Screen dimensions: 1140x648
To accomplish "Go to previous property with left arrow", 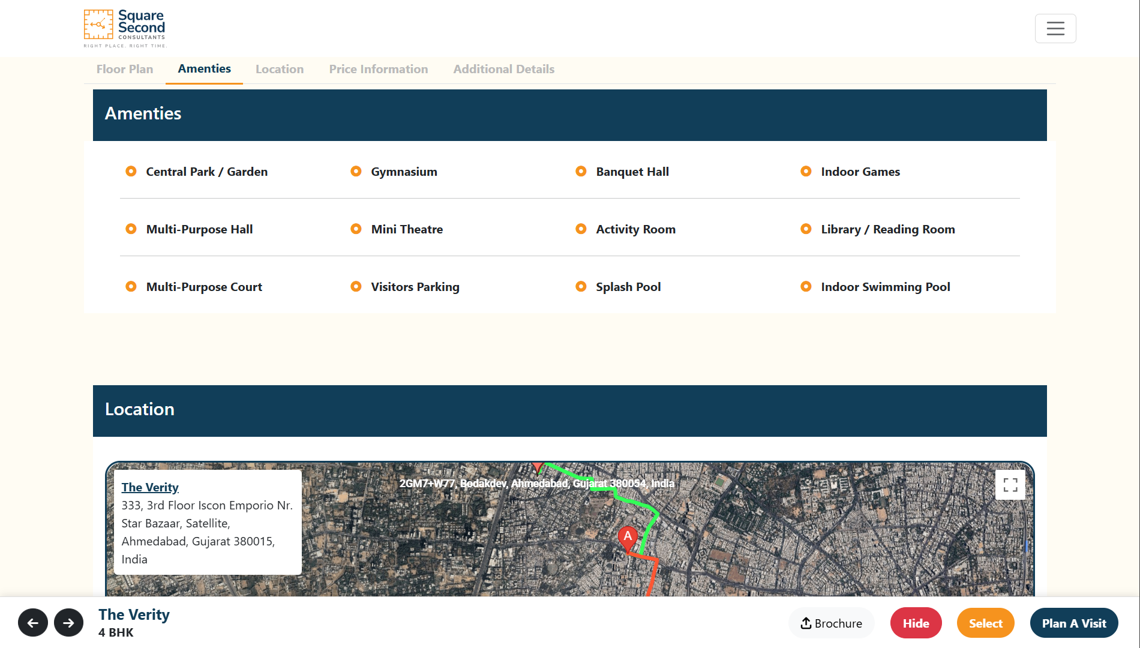I will tap(33, 623).
